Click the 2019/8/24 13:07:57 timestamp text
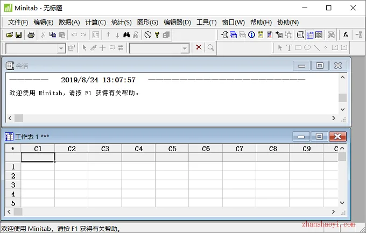This screenshot has height=233, width=366. [x=98, y=80]
